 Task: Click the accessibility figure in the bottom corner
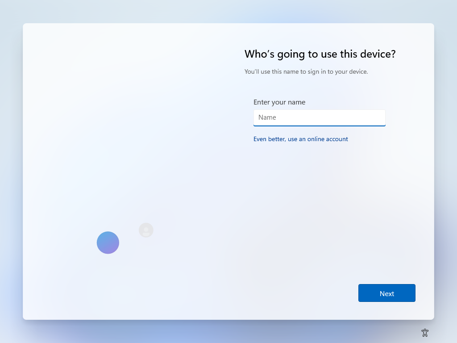tap(424, 333)
